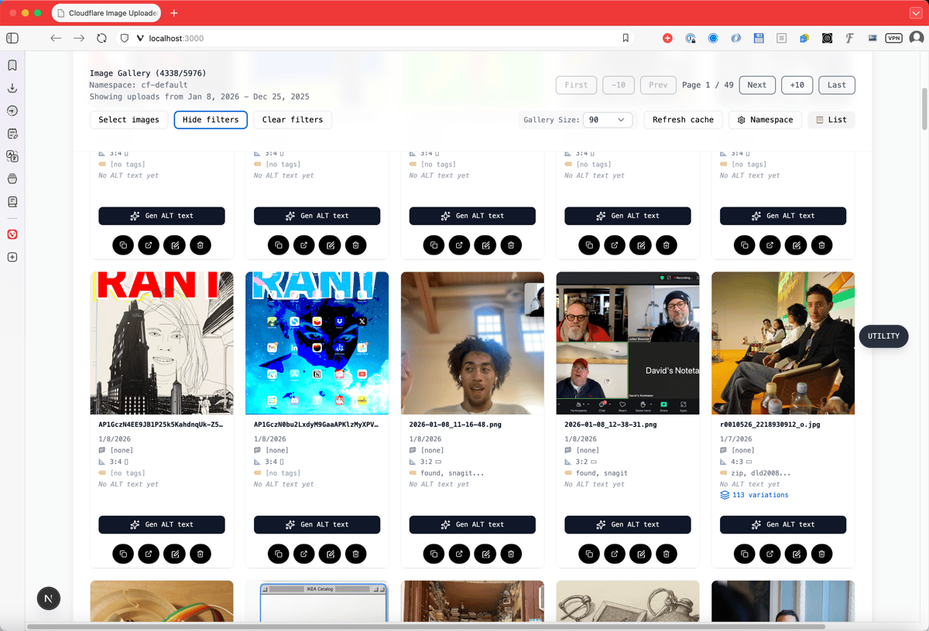Switch to List view
The width and height of the screenshot is (929, 631).
[831, 120]
